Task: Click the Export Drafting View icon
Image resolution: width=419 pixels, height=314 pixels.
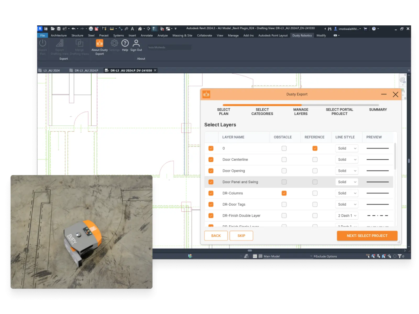Action: click(60, 43)
